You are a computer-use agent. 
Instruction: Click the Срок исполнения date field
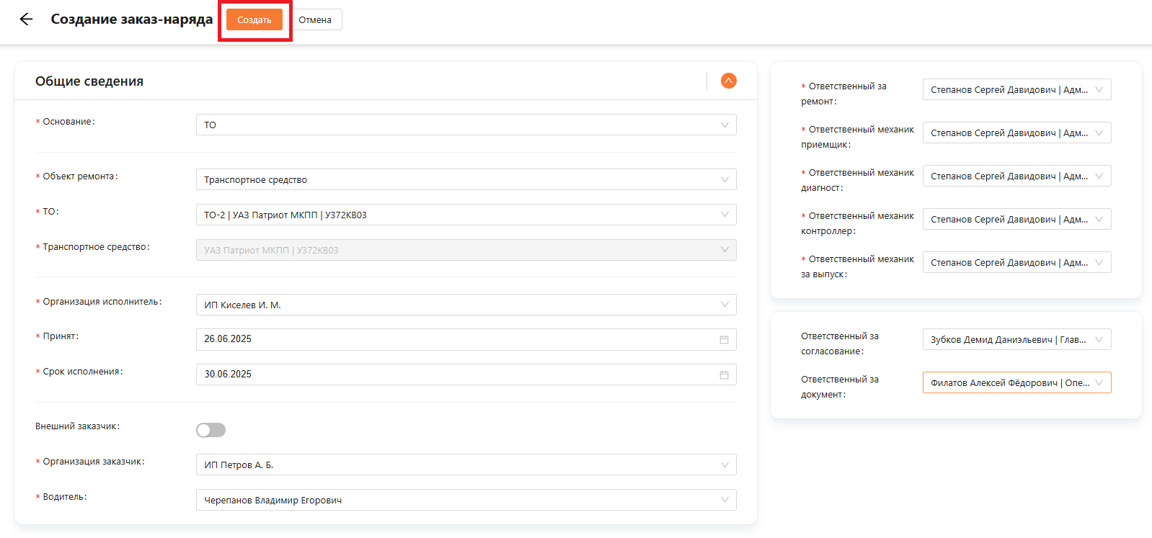coord(454,375)
